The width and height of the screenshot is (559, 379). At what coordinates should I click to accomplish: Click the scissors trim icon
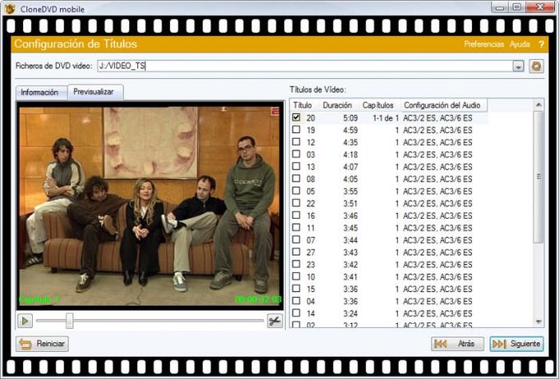pos(275,321)
